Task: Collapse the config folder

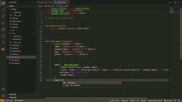Action: point(21,9)
